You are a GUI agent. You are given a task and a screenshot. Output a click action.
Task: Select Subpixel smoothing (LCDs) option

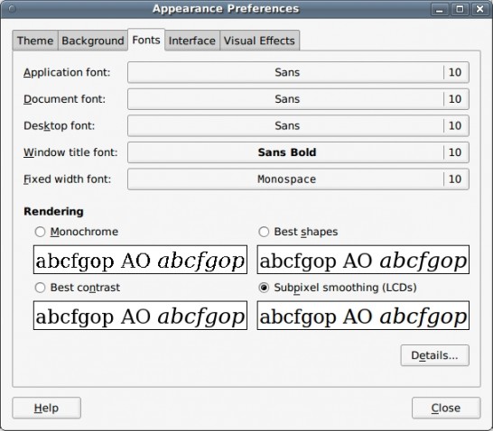pos(338,288)
